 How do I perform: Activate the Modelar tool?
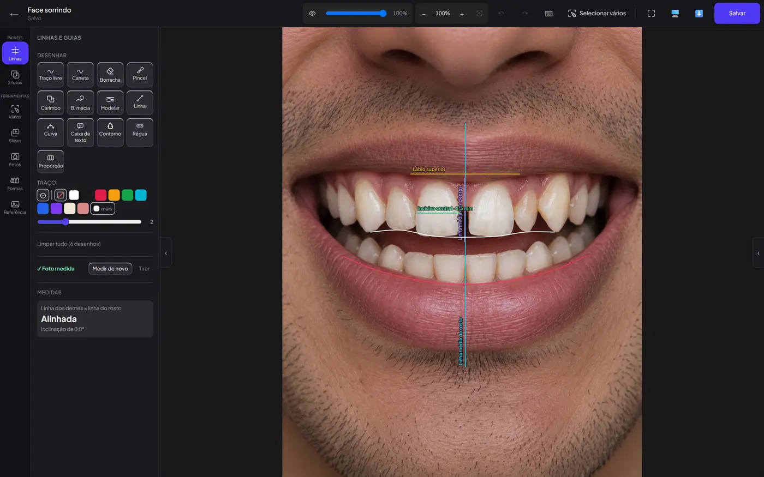110,102
